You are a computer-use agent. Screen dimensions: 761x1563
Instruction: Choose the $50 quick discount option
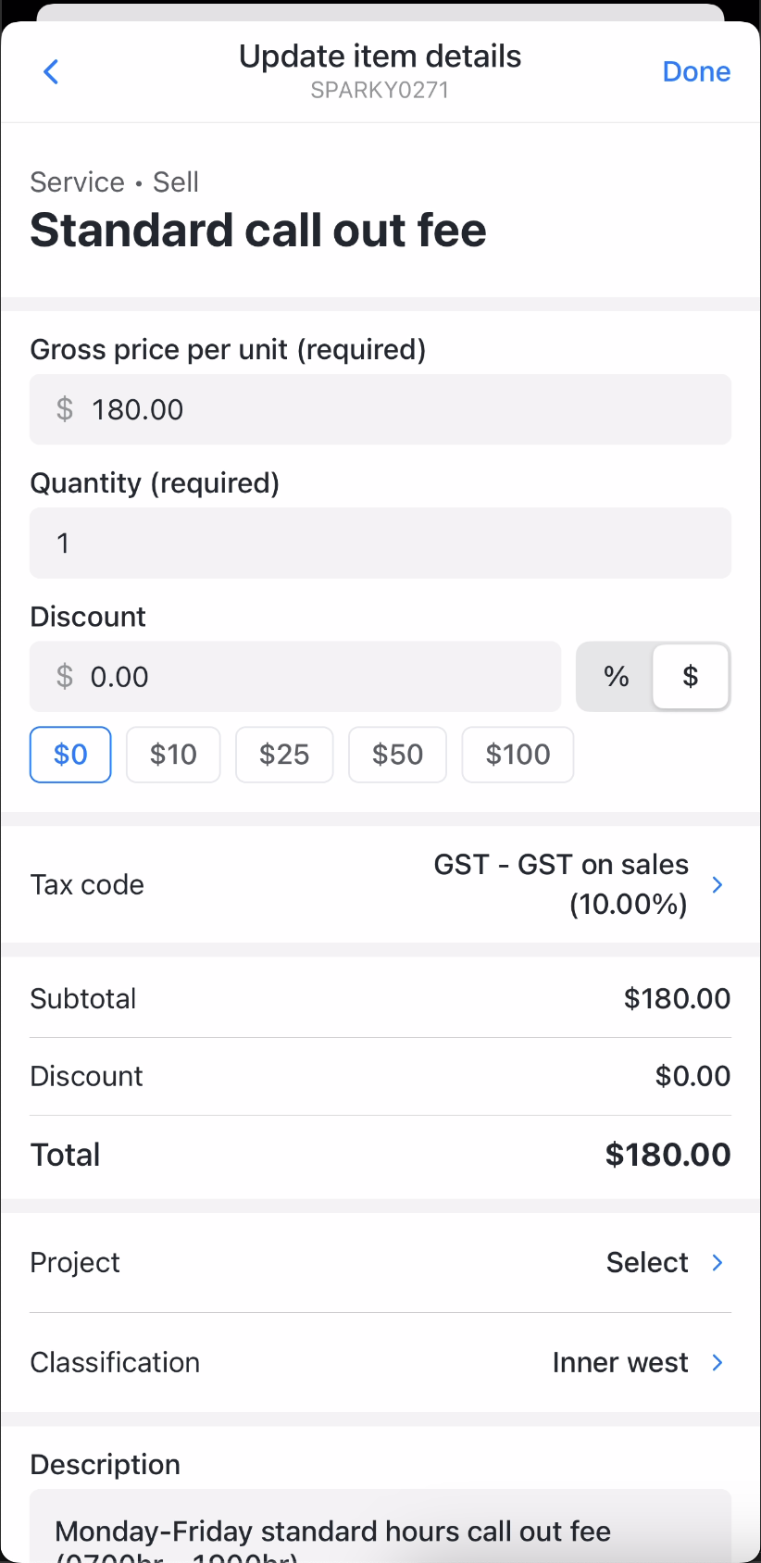pos(397,754)
